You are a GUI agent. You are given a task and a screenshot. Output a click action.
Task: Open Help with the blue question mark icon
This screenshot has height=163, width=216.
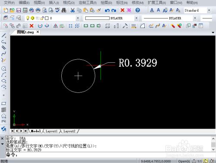coord(138,10)
